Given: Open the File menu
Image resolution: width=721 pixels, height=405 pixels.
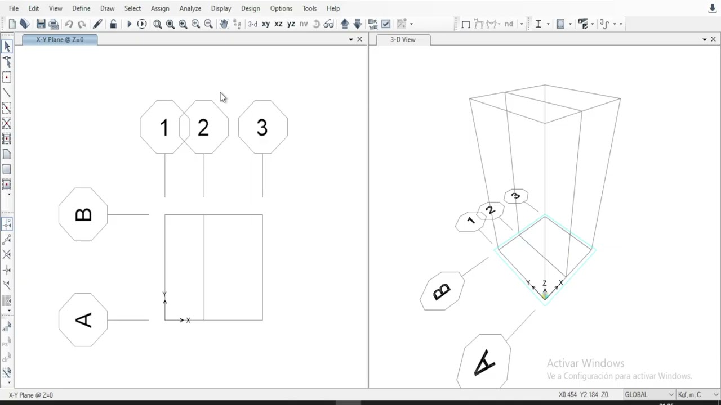Looking at the screenshot, I should pyautogui.click(x=14, y=8).
